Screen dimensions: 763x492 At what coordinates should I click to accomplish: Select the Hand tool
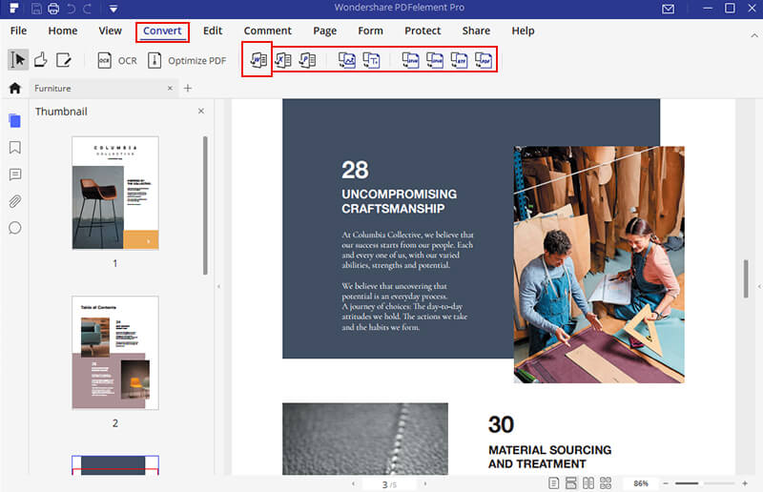pos(40,60)
